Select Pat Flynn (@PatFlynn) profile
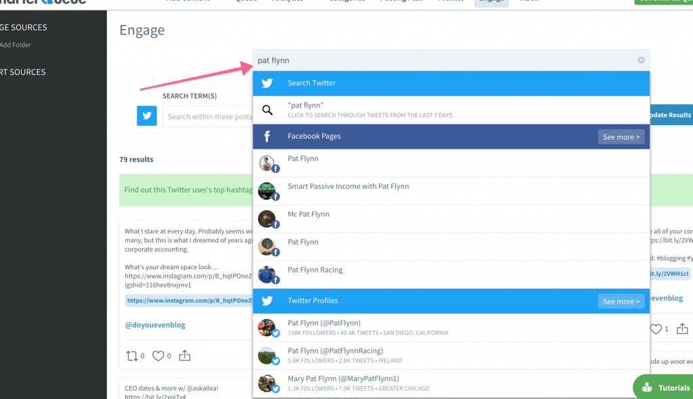 451,327
